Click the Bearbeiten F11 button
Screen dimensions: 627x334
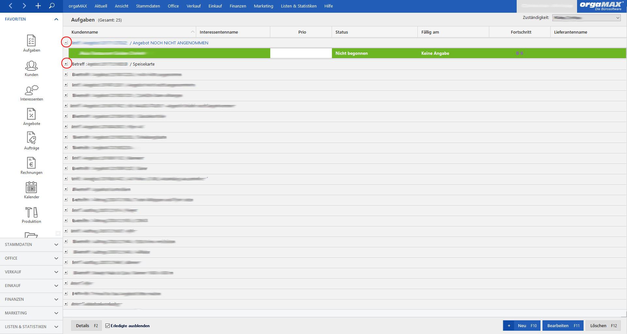pyautogui.click(x=563, y=326)
